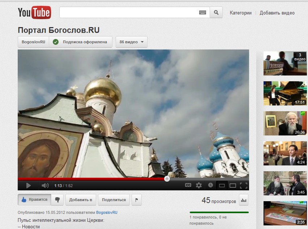Enter full screen mode

click(x=244, y=186)
